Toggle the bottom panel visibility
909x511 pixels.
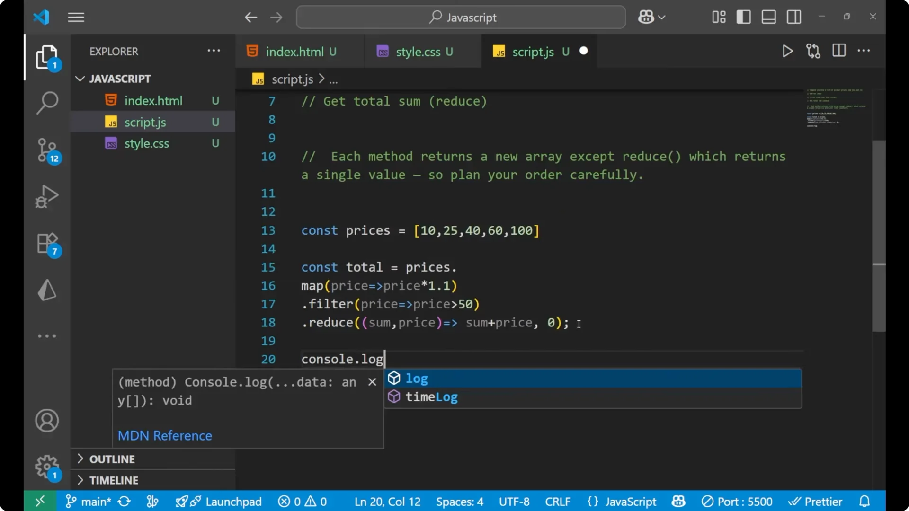768,17
